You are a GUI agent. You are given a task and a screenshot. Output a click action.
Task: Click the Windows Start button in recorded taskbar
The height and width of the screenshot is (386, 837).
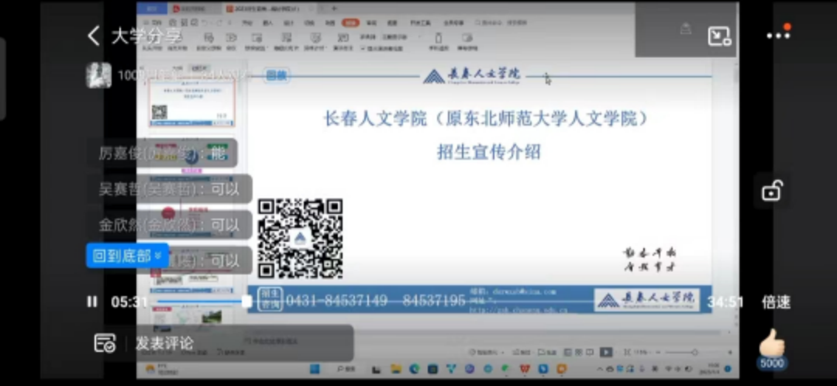(315, 369)
